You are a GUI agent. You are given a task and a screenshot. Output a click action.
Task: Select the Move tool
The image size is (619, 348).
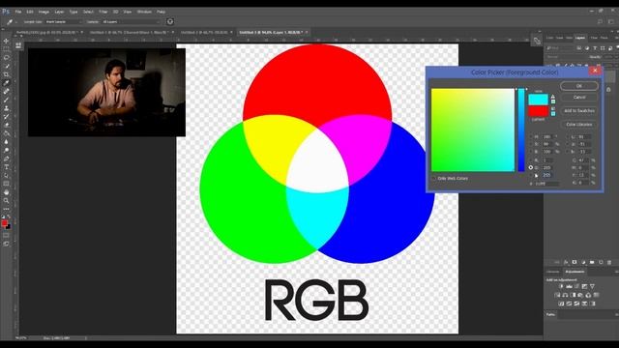click(6, 41)
